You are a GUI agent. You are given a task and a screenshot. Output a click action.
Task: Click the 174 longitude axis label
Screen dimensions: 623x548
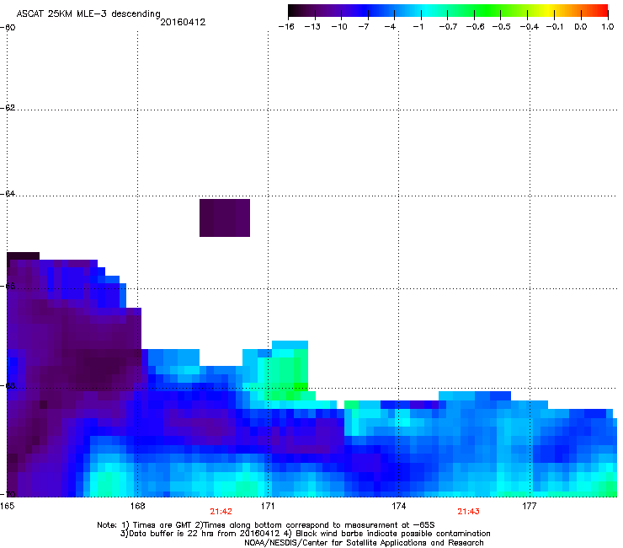pos(398,506)
